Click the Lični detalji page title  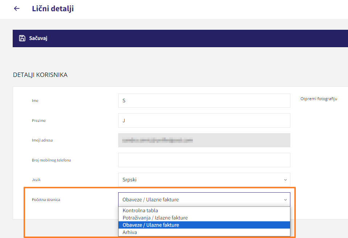coord(53,8)
